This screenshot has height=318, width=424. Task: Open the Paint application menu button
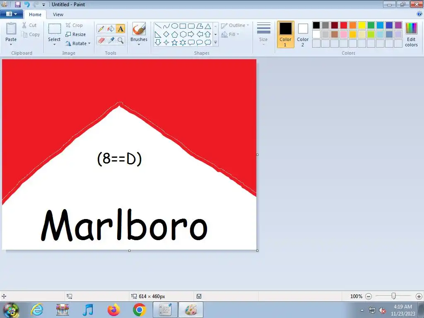pyautogui.click(x=11, y=14)
